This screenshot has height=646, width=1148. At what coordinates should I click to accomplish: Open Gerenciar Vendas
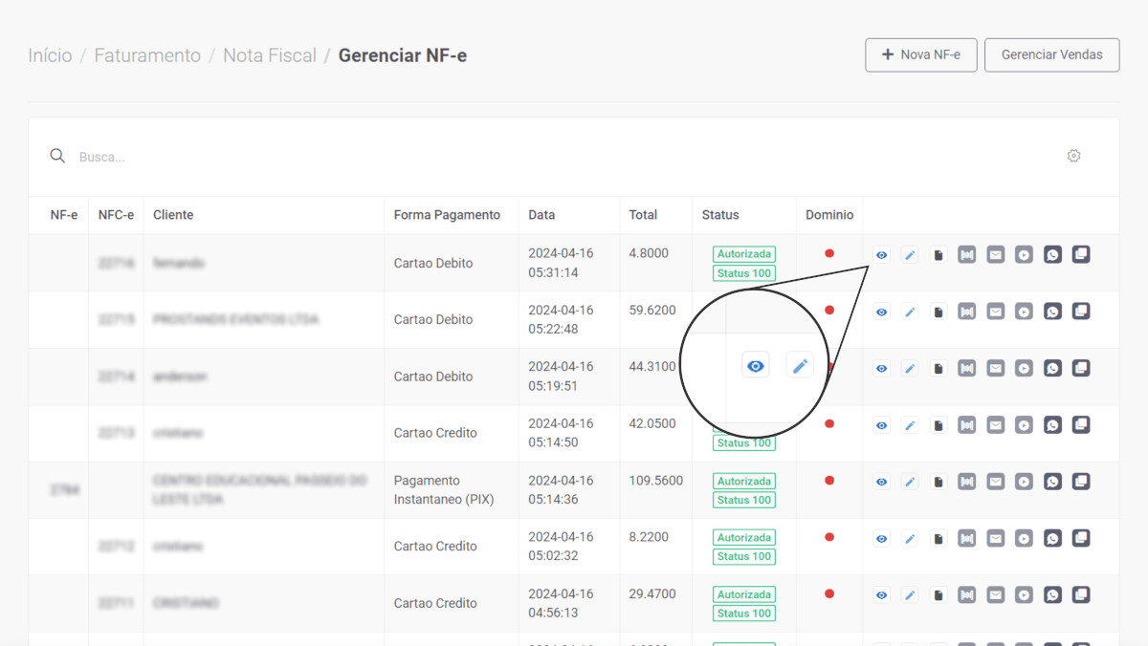pyautogui.click(x=1052, y=54)
